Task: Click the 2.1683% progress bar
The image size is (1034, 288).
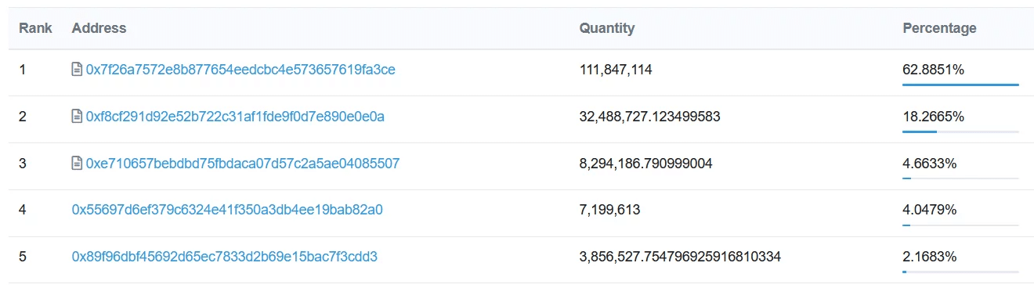Action: [960, 272]
